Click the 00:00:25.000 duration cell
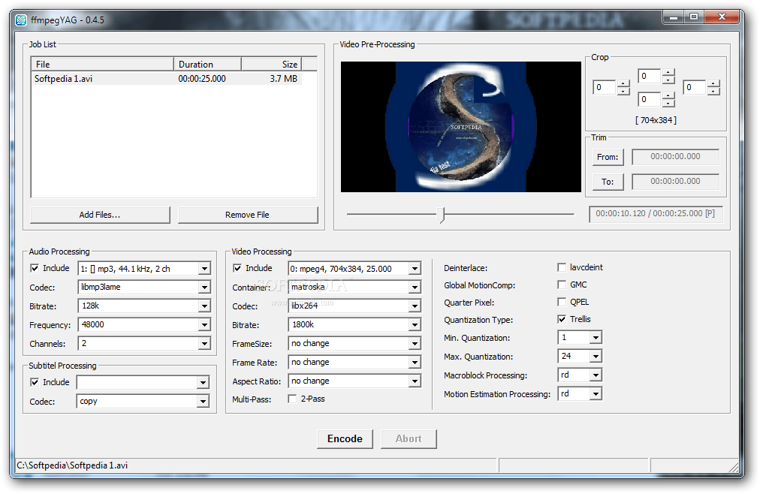 [202, 79]
